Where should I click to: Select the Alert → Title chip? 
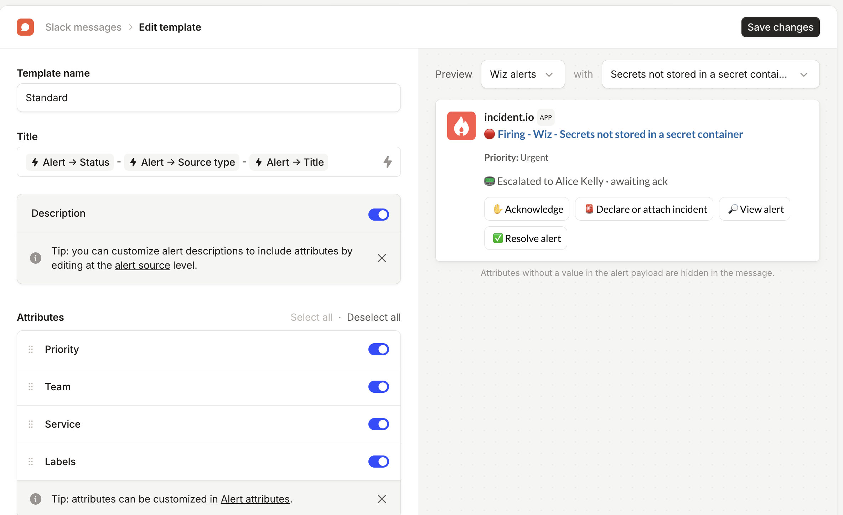point(289,162)
